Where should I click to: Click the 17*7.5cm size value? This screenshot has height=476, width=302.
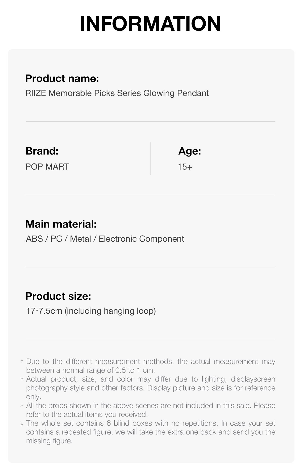[x=91, y=311]
